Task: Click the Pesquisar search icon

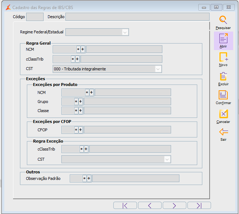Action: 223,20
